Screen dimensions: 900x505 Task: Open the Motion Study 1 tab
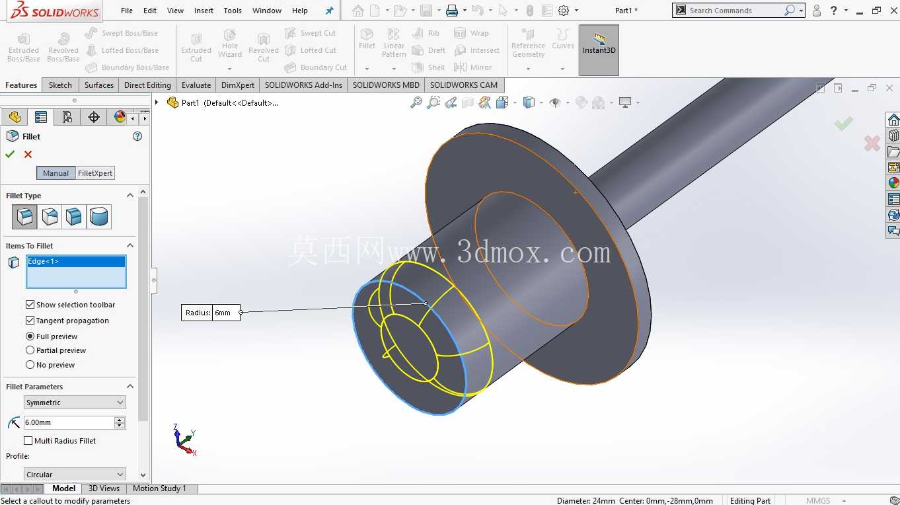[159, 488]
